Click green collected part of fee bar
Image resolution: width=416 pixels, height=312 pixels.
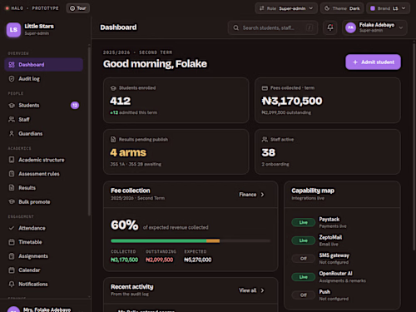pyautogui.click(x=159, y=241)
